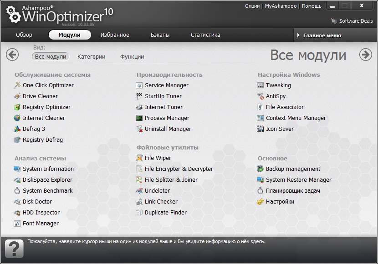The image size is (378, 264).
Task: Open 'Планировщик задач' module
Action: [x=286, y=191]
